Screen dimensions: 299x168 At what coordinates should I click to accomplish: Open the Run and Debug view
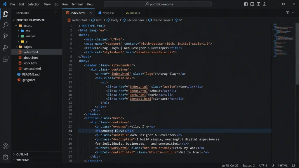[x=6, y=48]
